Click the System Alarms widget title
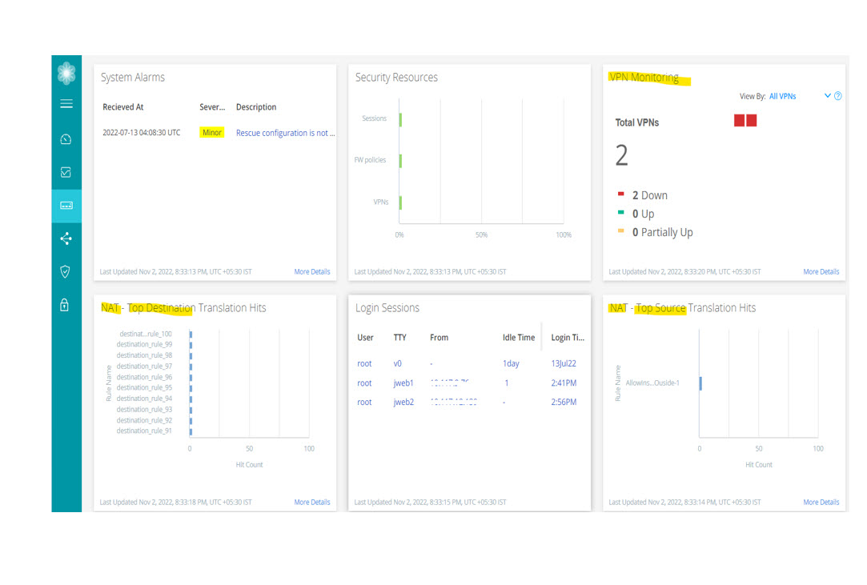867x585 pixels. (x=133, y=78)
